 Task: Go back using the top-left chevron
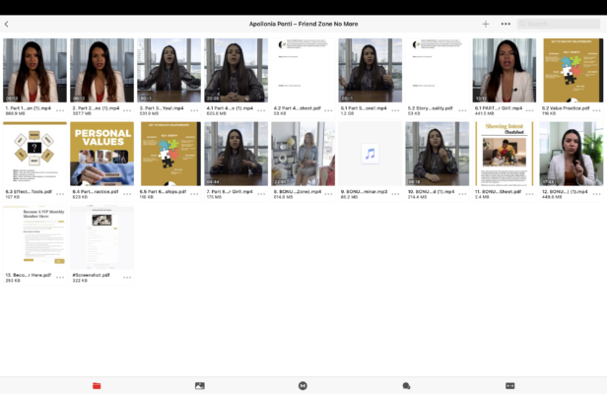[7, 24]
